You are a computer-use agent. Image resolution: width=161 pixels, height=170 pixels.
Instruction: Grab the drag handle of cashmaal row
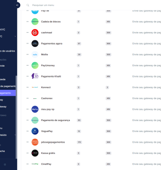27,32
